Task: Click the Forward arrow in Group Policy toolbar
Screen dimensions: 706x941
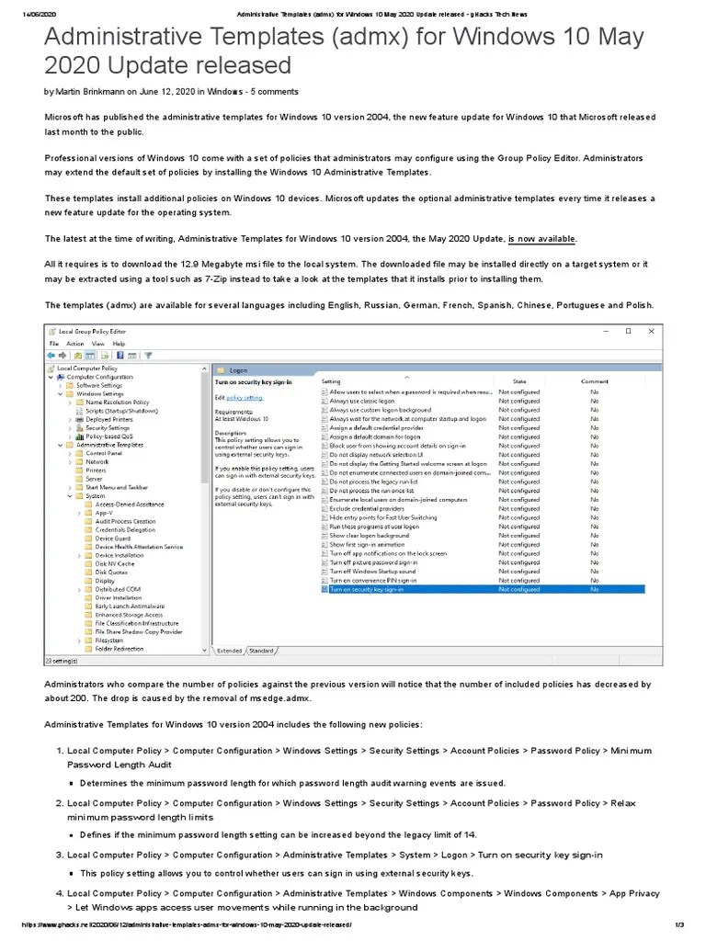Action: pyautogui.click(x=62, y=356)
